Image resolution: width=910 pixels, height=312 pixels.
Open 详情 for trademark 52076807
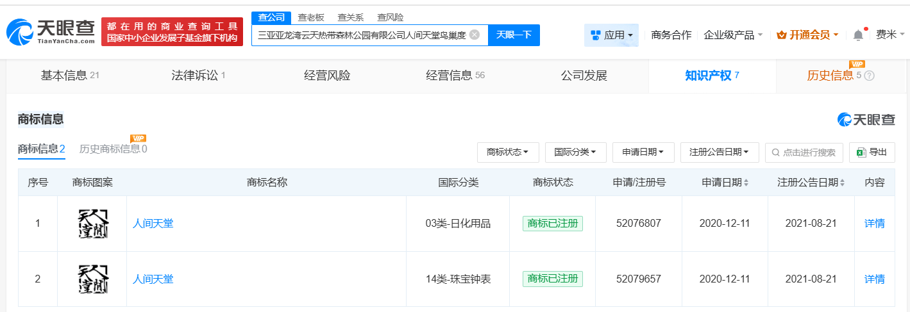(x=874, y=224)
